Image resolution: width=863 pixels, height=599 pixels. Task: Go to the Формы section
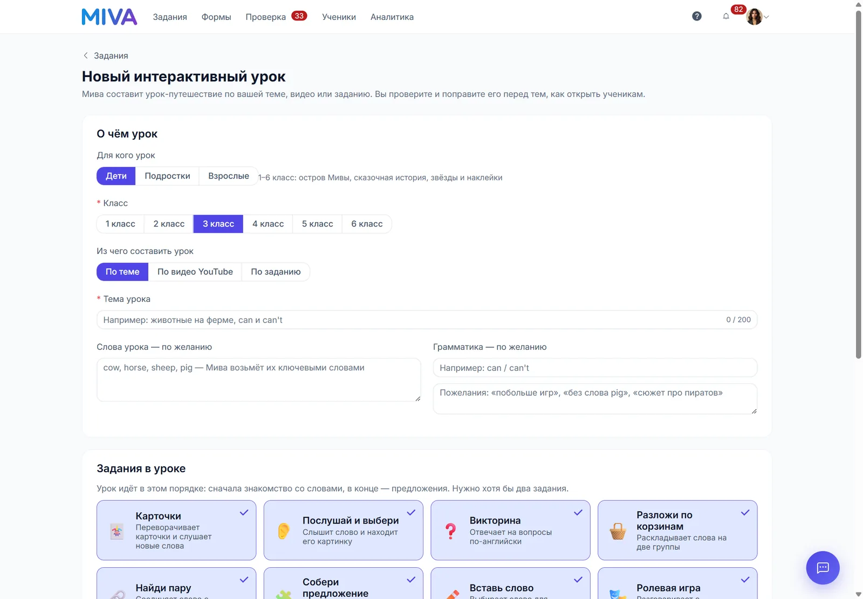click(216, 17)
